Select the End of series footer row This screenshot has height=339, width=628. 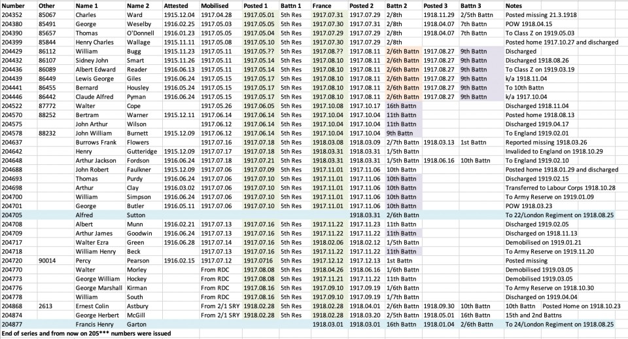(86, 333)
